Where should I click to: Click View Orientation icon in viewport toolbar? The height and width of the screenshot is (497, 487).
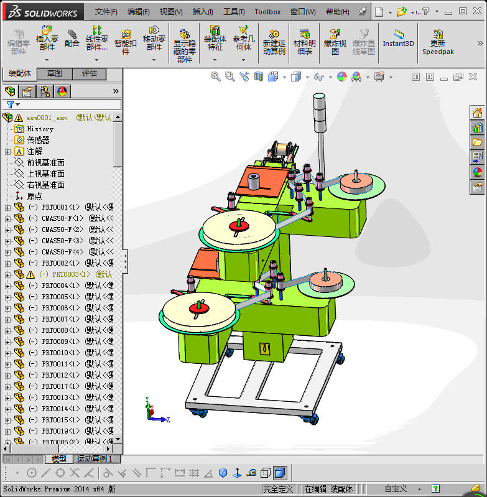click(x=273, y=77)
